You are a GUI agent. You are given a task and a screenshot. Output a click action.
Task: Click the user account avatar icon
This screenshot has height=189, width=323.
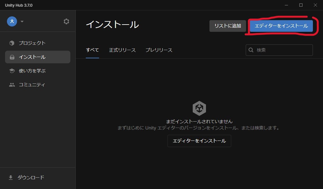point(12,21)
